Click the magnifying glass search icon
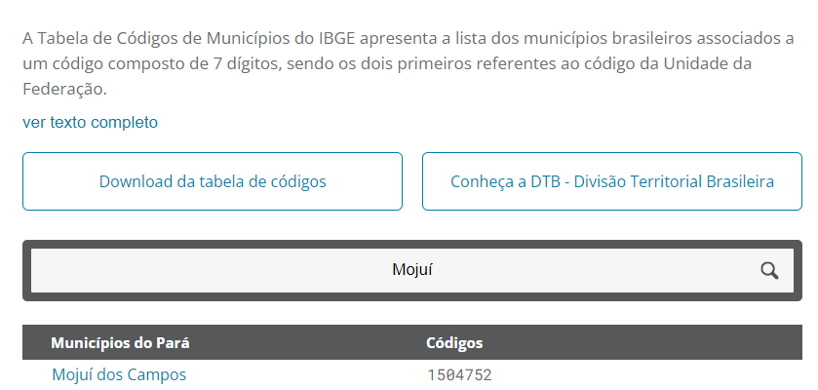Screen dimensions: 818x390 click(x=769, y=271)
